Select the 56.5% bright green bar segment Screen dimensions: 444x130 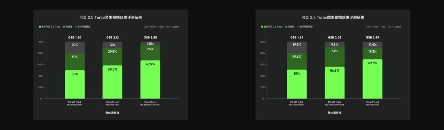click(335, 83)
